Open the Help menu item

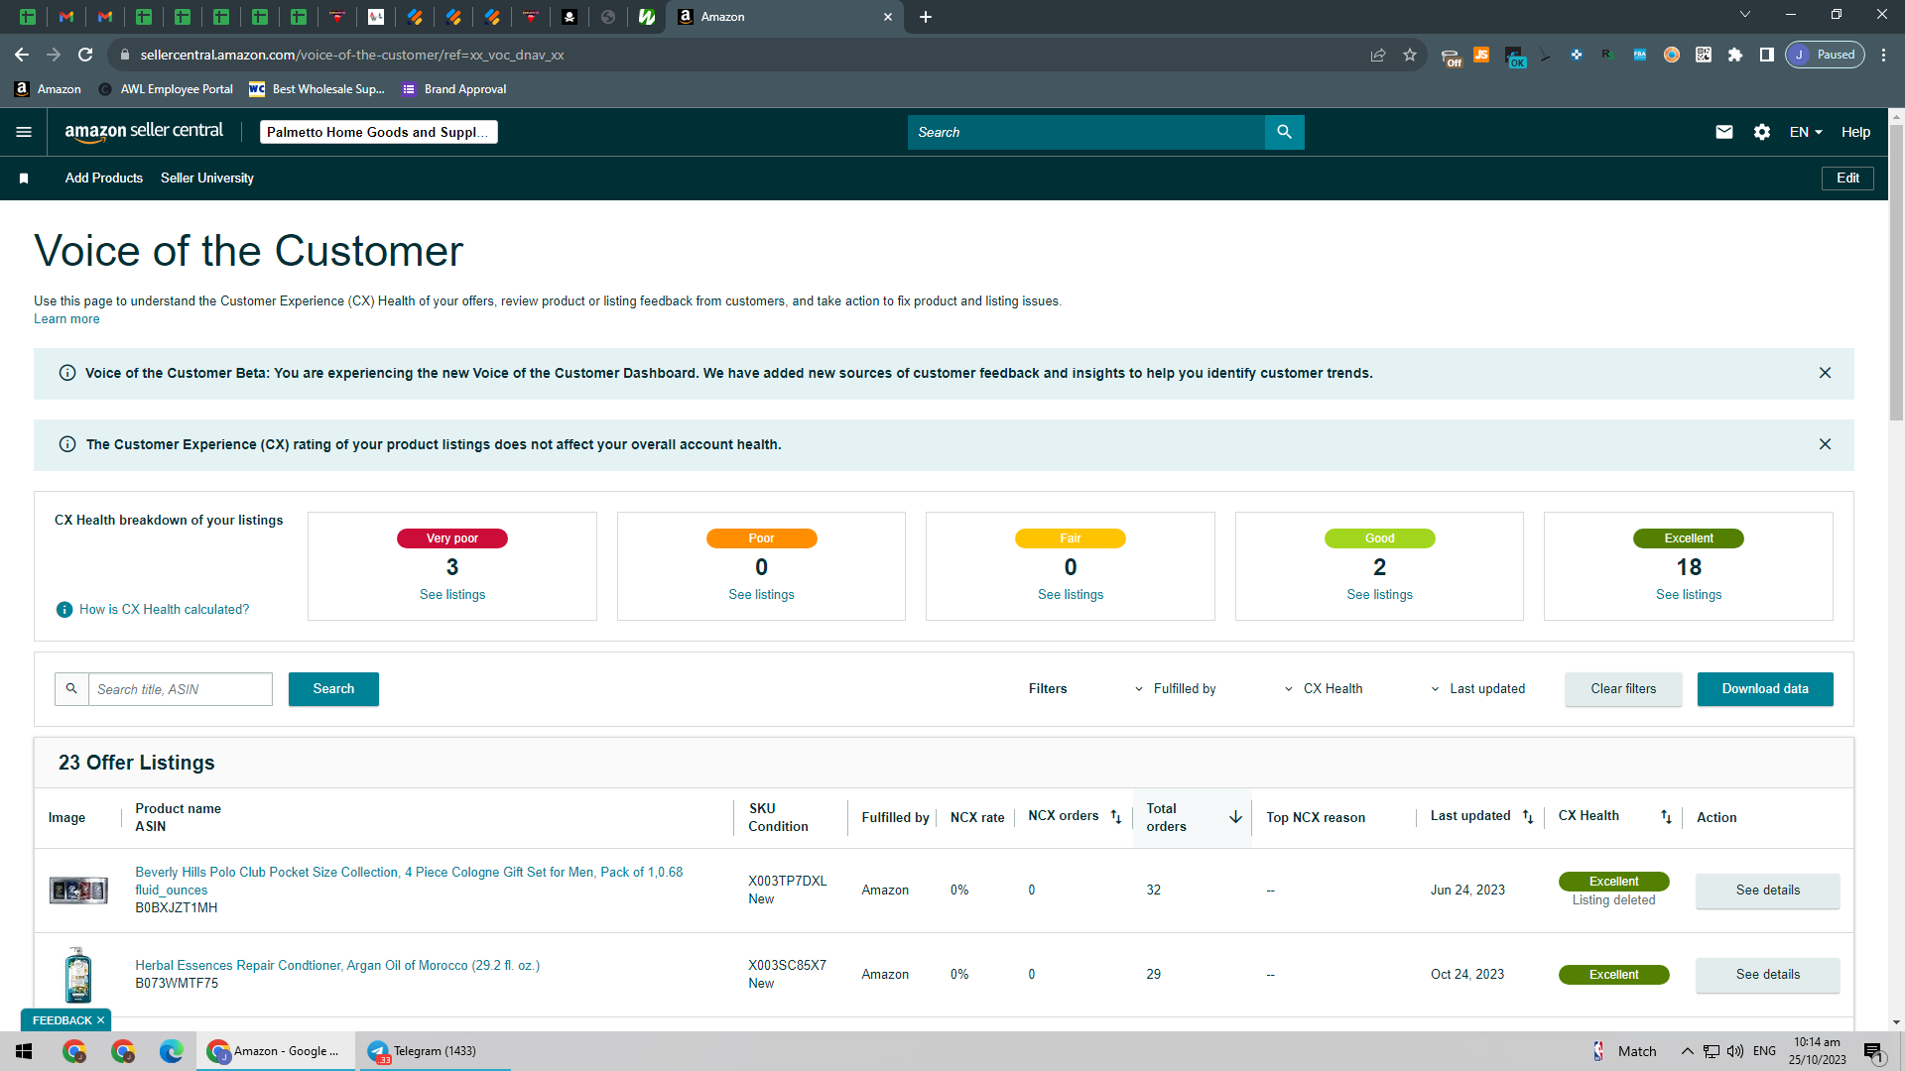pos(1855,132)
